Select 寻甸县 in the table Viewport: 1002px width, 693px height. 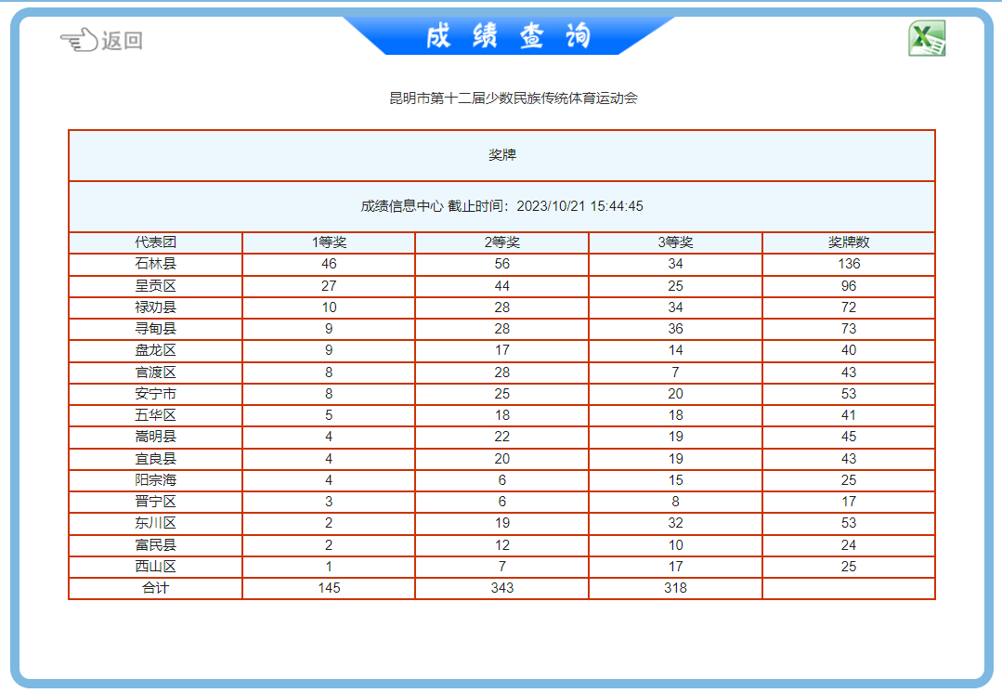[x=155, y=329]
